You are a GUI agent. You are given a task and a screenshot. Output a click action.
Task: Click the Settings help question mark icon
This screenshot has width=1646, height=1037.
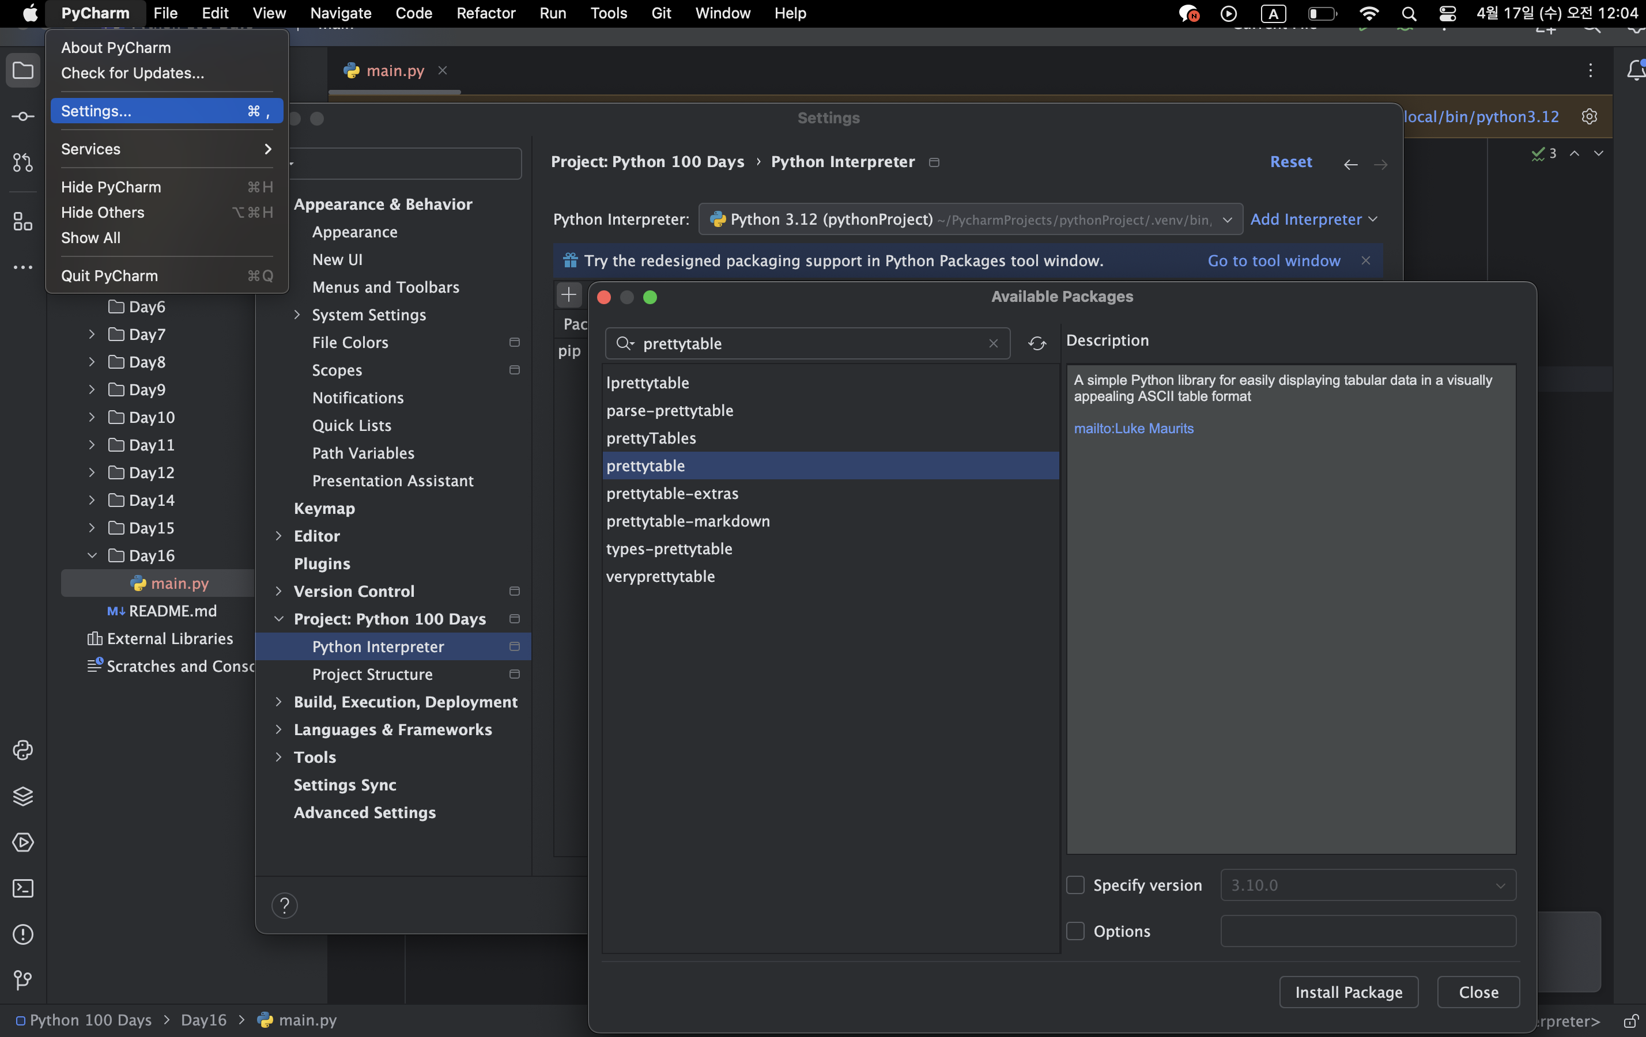point(284,905)
